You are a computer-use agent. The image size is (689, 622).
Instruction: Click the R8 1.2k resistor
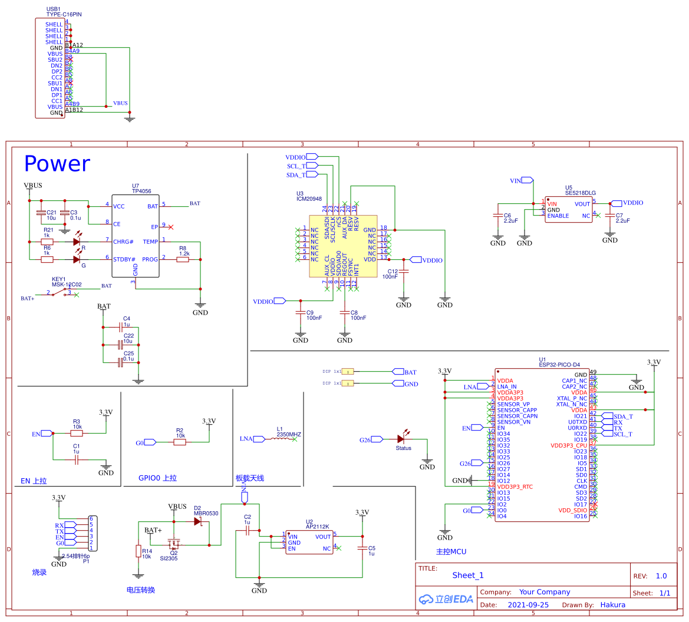point(183,259)
